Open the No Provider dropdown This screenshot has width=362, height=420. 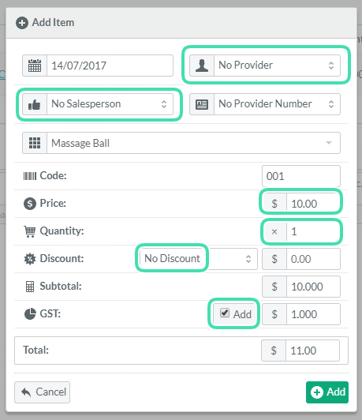pyautogui.click(x=277, y=66)
